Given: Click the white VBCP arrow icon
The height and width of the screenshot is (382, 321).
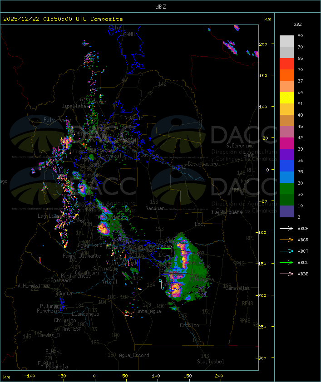Looking at the screenshot, I should click(286, 228).
